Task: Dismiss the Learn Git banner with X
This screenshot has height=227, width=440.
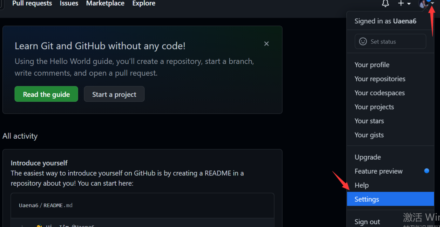Action: coord(267,44)
